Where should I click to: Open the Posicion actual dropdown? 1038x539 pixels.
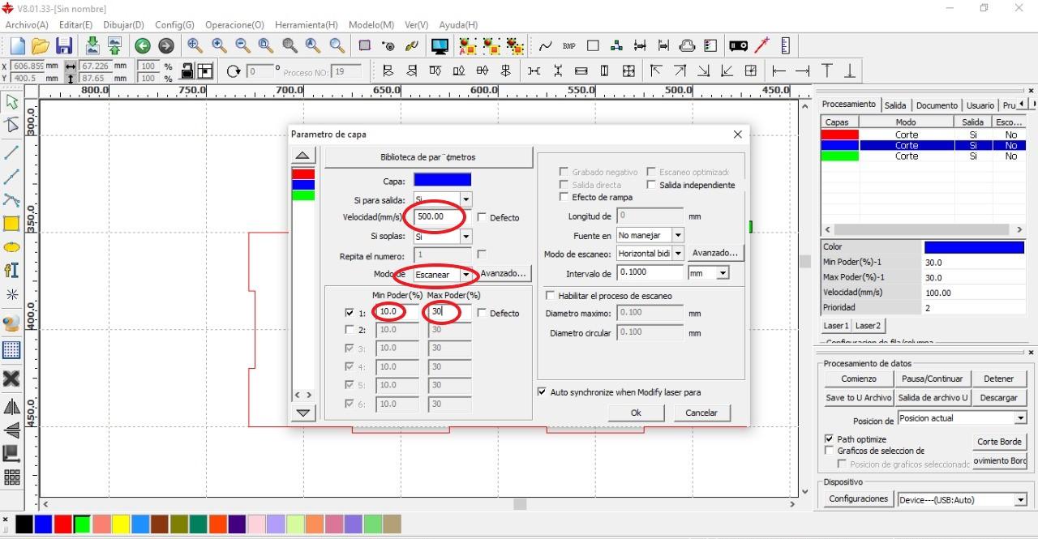[1020, 418]
